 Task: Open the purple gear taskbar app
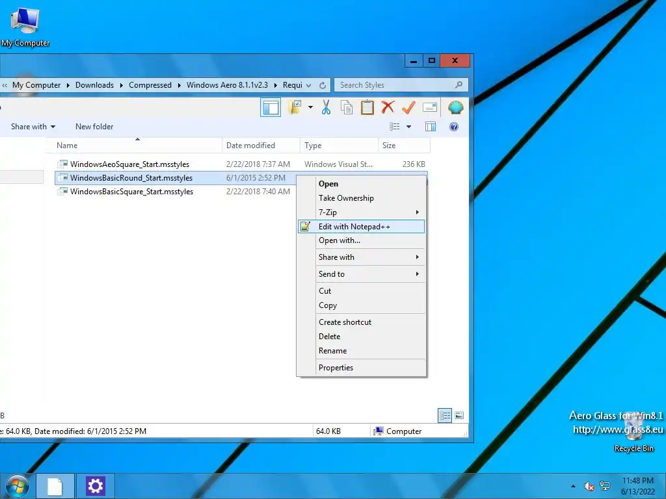(x=95, y=486)
